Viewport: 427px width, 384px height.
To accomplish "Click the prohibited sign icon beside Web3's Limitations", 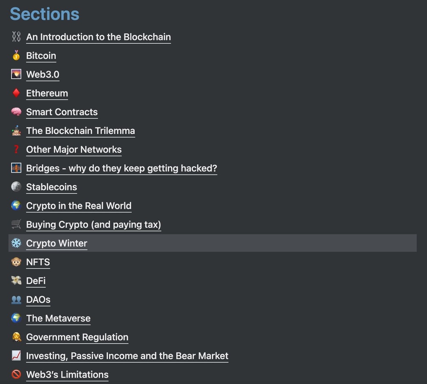I will click(16, 374).
